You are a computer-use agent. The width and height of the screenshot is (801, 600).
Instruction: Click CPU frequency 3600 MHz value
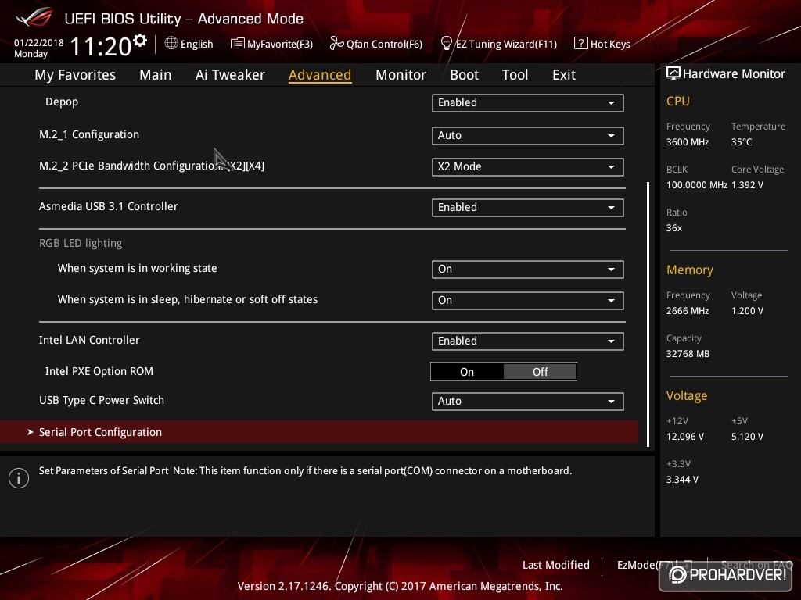[x=688, y=142]
